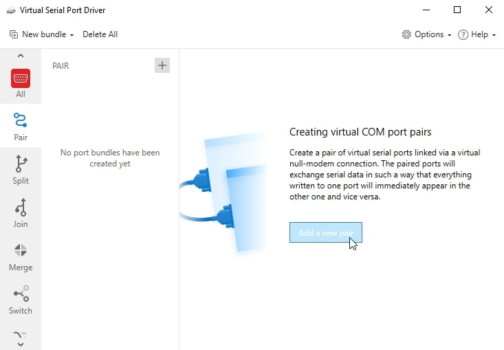Click the plus button next to PAIR
Viewport: 504px width, 350px height.
162,65
